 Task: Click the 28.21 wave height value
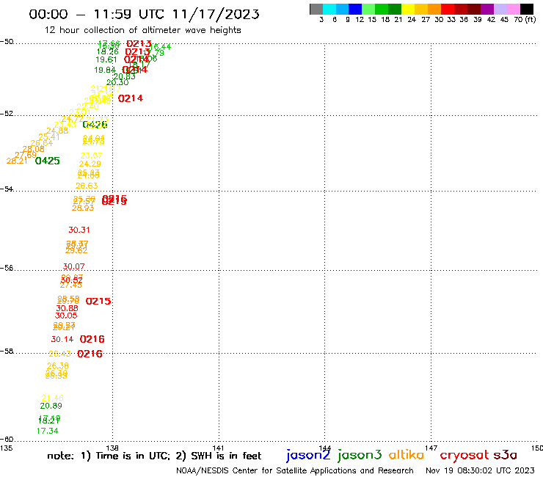[x=17, y=161]
